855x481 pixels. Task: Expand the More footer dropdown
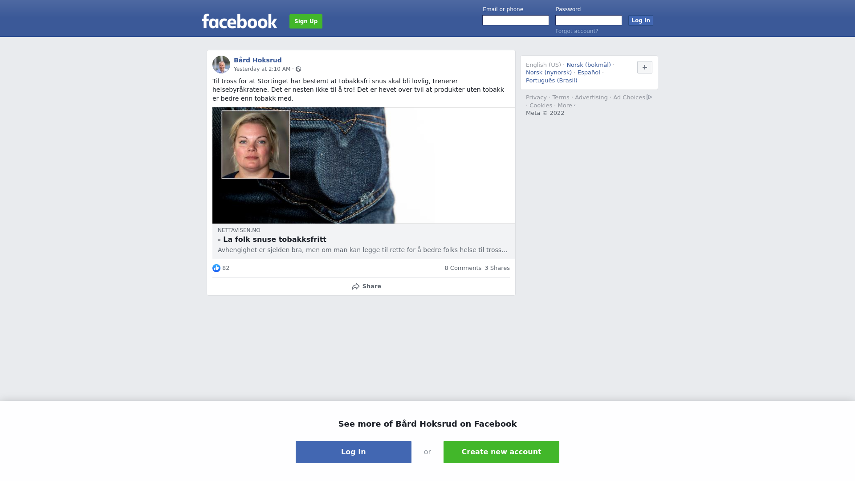pos(566,106)
